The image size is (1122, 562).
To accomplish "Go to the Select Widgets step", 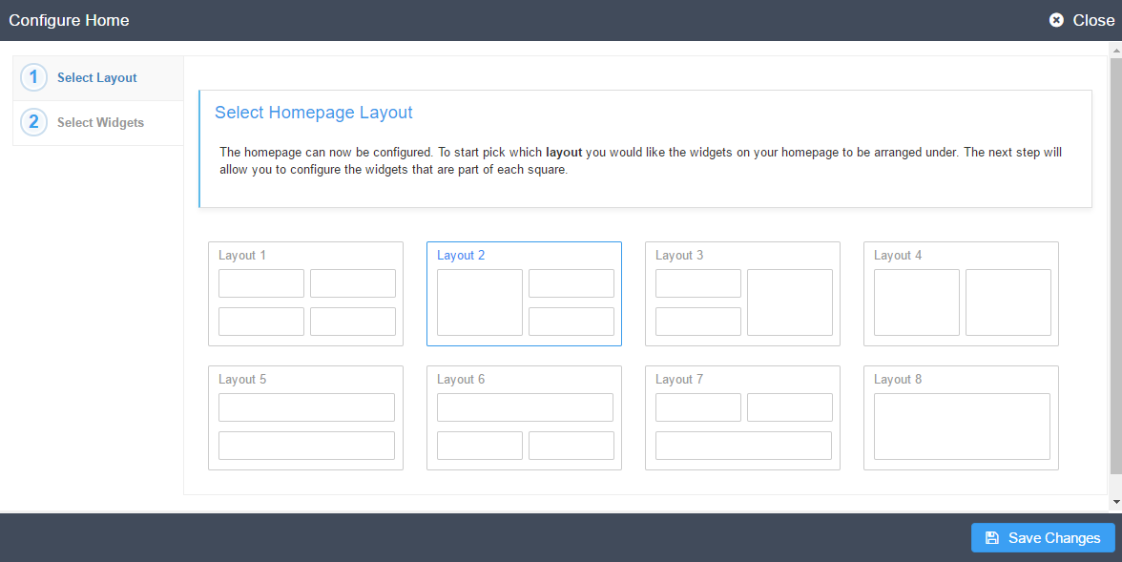I will click(x=98, y=122).
